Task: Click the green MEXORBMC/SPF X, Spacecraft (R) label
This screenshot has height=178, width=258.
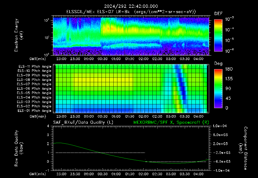Action: pyautogui.click(x=171, y=122)
